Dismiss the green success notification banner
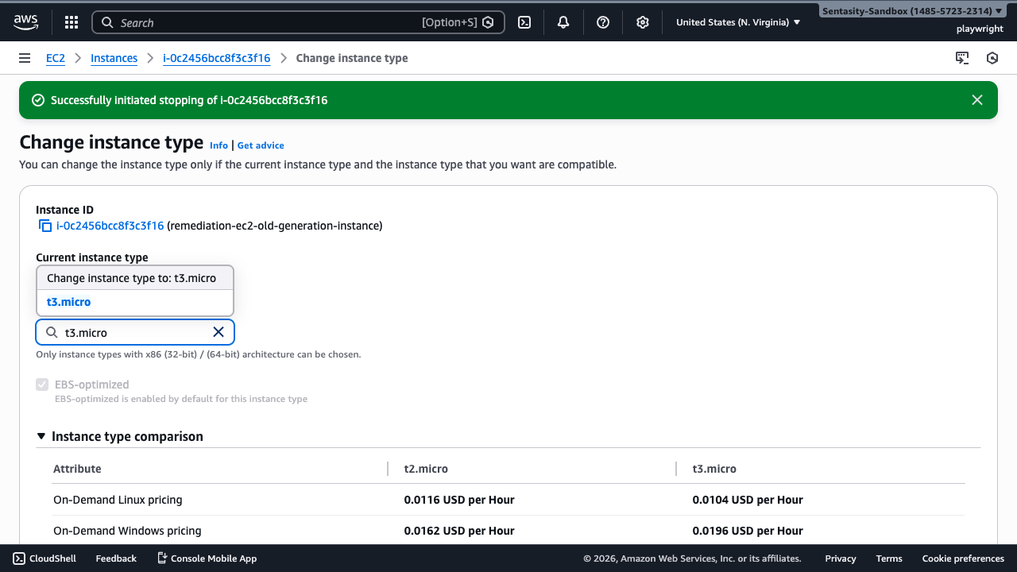Screen dimensions: 1017x572 click(977, 100)
